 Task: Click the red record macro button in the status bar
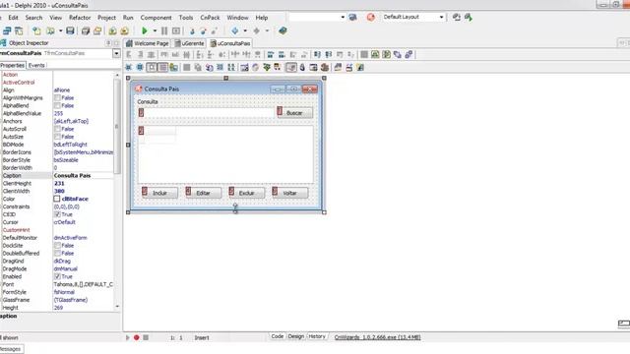click(x=137, y=337)
